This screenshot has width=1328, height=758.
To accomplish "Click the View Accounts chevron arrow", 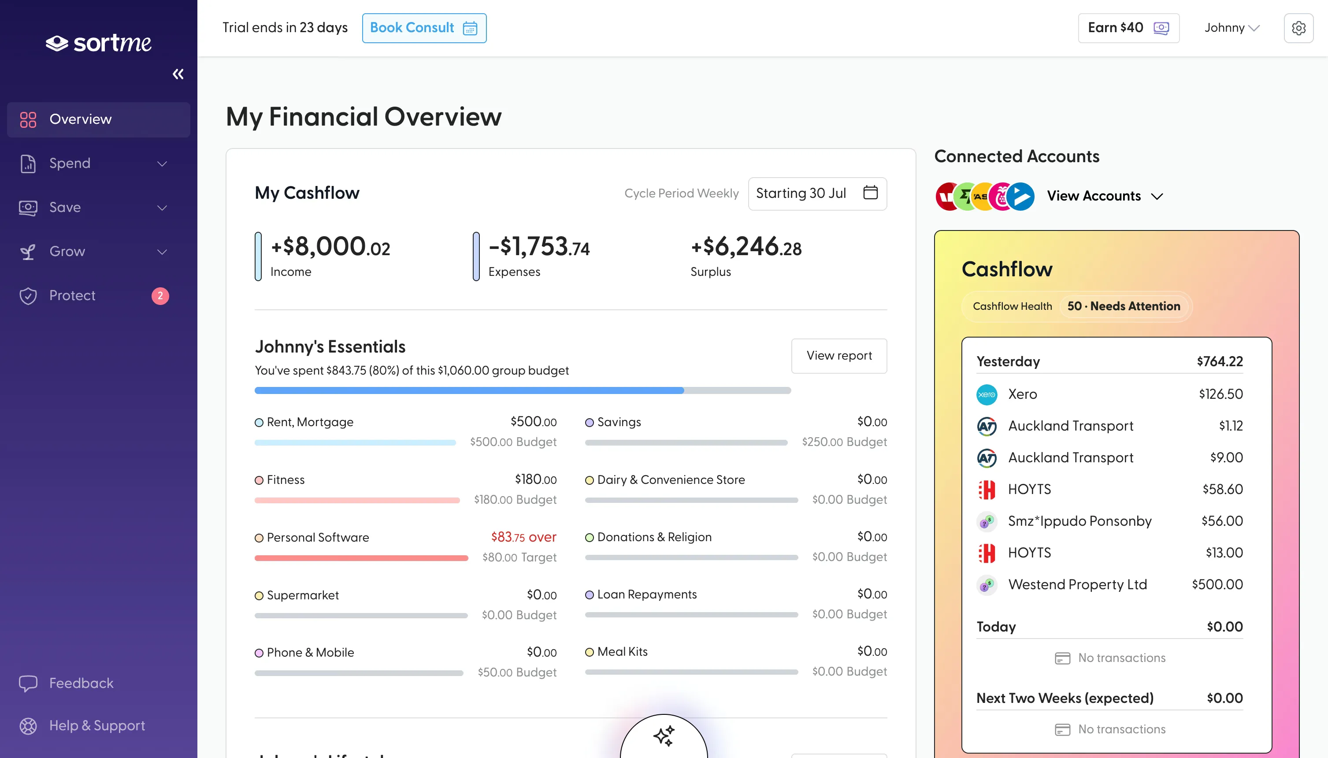I will click(x=1156, y=196).
